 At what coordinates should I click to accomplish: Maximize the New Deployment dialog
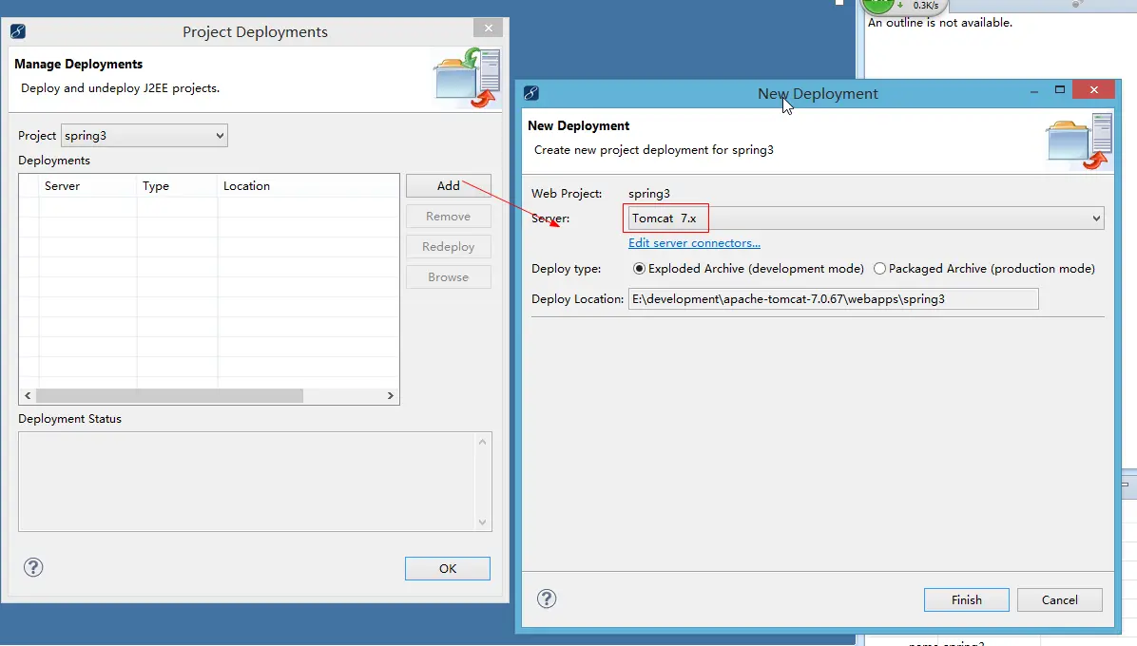tap(1059, 90)
